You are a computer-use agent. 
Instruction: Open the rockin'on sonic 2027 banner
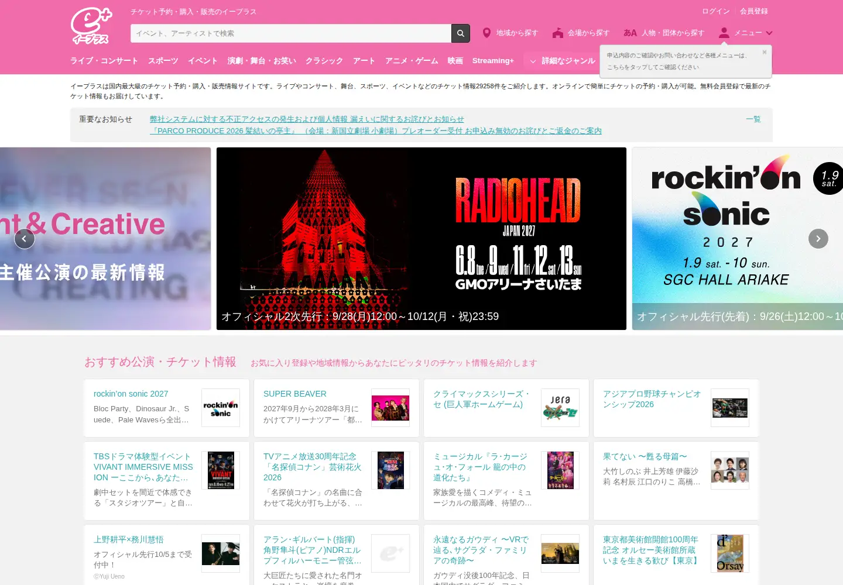coord(738,239)
